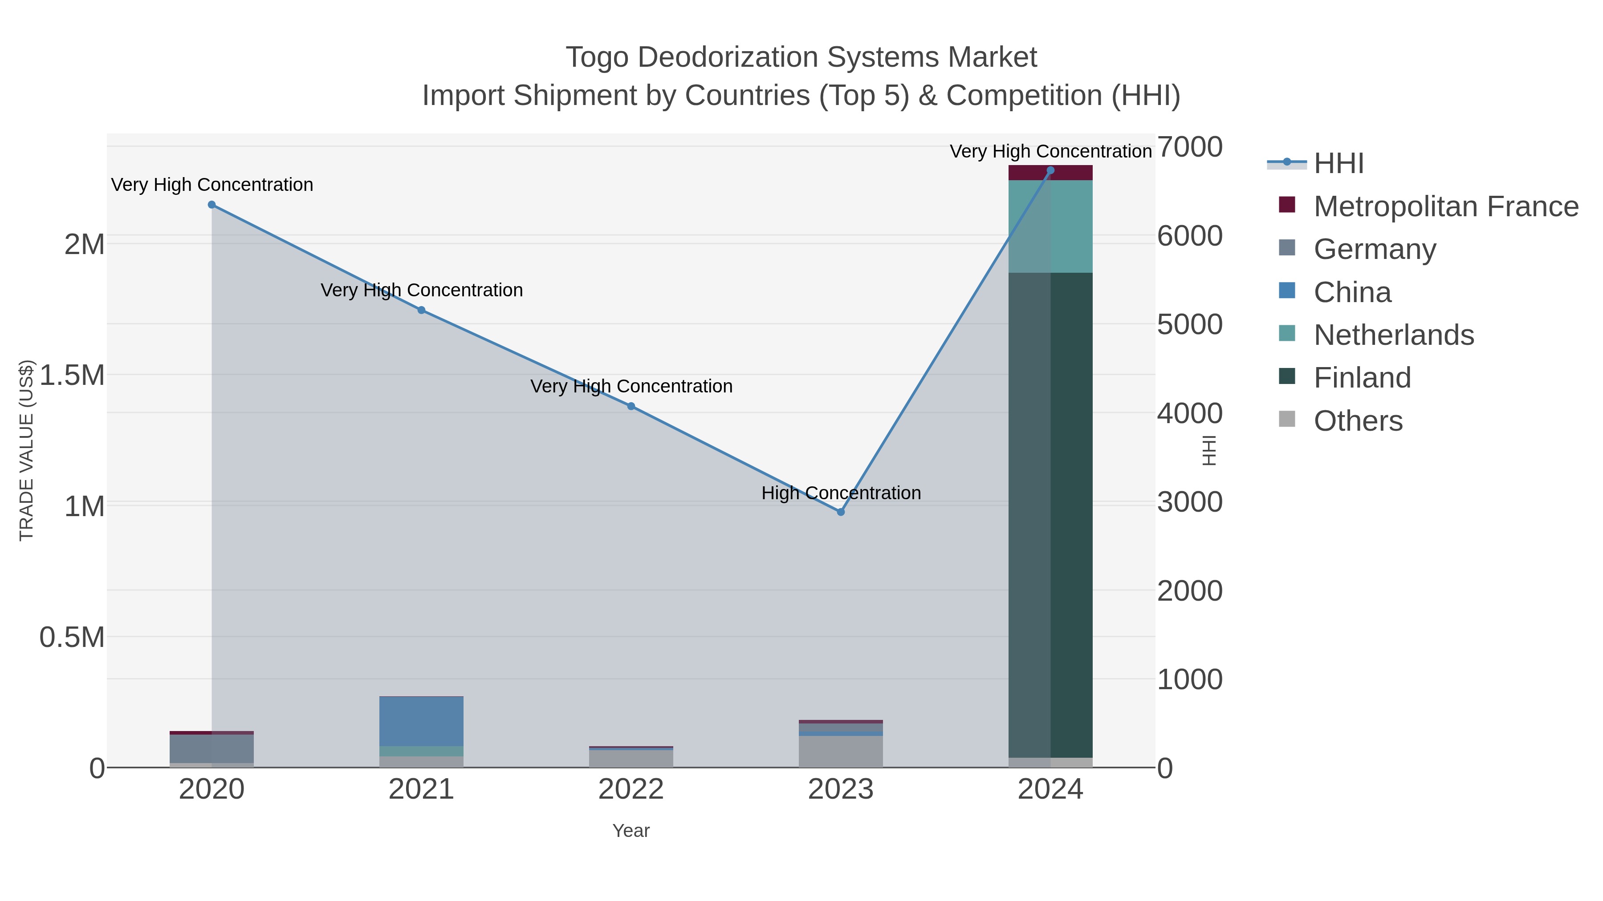Click the 2023 x-axis tick label
The image size is (1603, 901).
(x=841, y=790)
